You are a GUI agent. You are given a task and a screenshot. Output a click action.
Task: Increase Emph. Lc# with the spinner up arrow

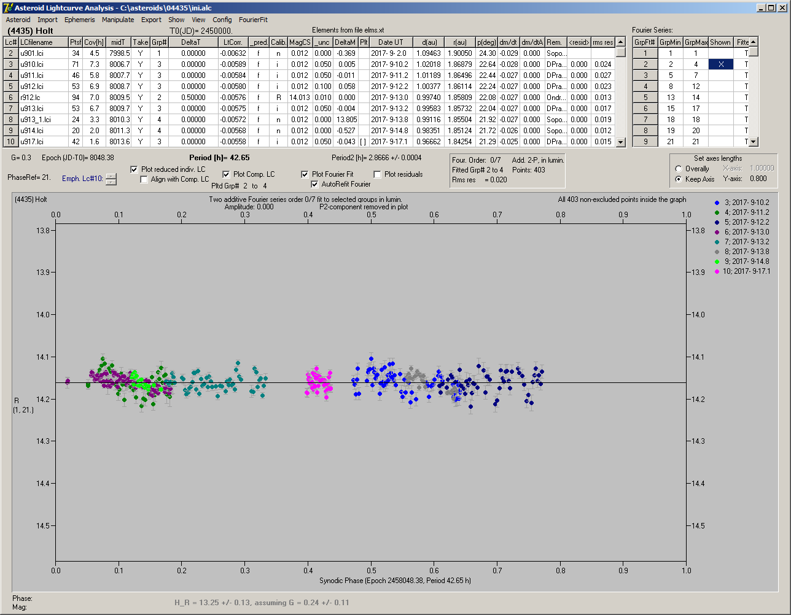click(x=111, y=176)
